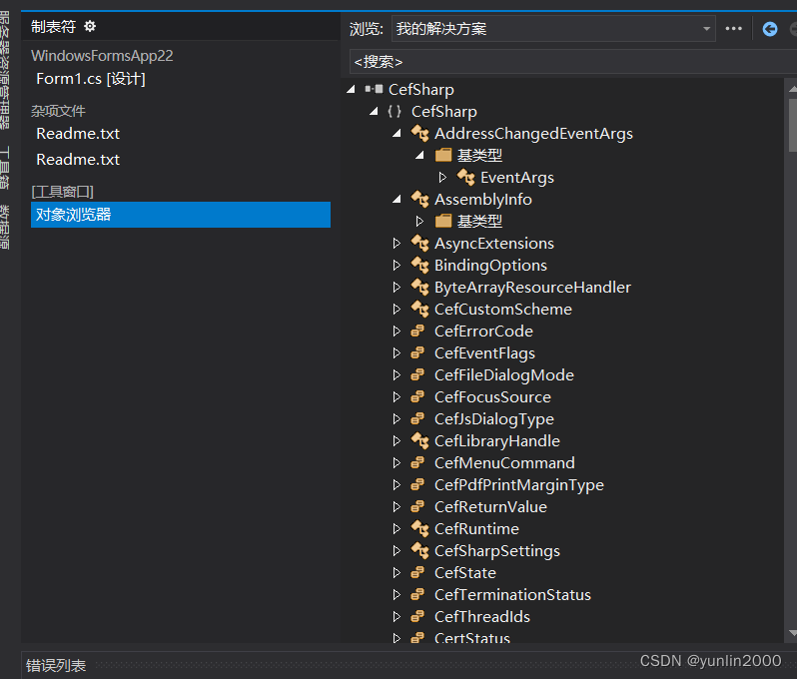This screenshot has height=679, width=797.
Task: Click the CefReturnValue enum icon
Action: click(417, 506)
